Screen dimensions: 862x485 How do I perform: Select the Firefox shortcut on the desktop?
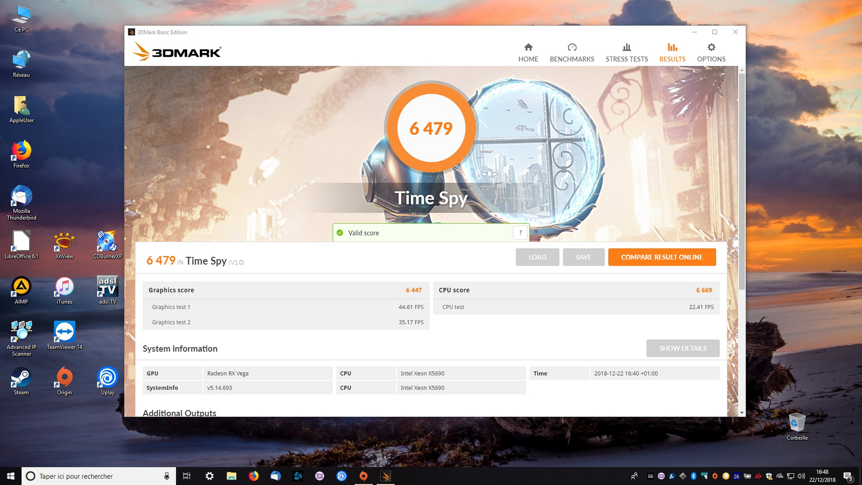click(22, 155)
